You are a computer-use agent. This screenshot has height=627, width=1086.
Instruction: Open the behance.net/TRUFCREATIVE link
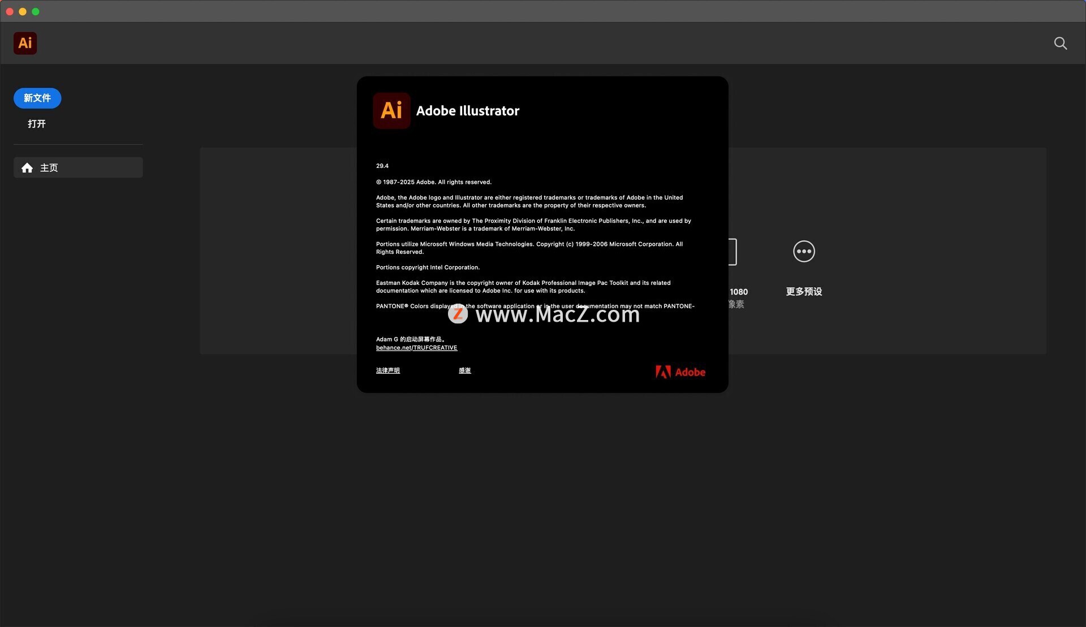(416, 348)
